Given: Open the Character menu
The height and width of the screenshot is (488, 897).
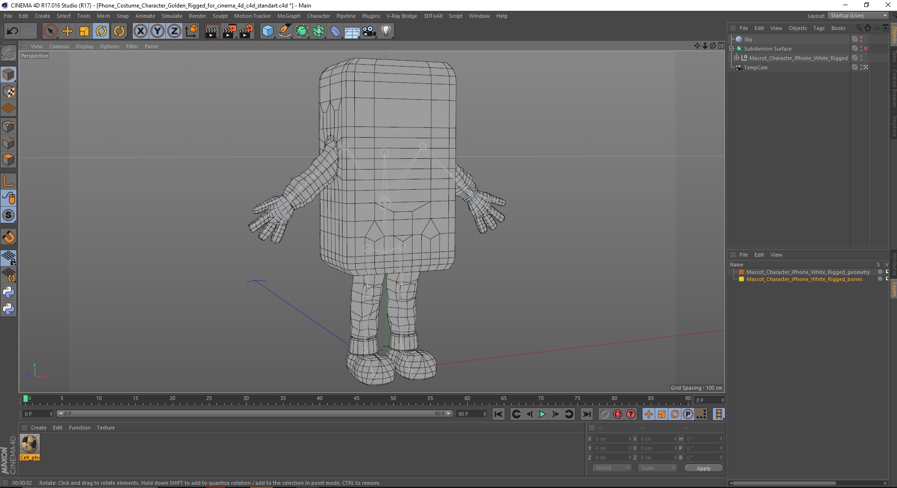Looking at the screenshot, I should click(x=318, y=16).
